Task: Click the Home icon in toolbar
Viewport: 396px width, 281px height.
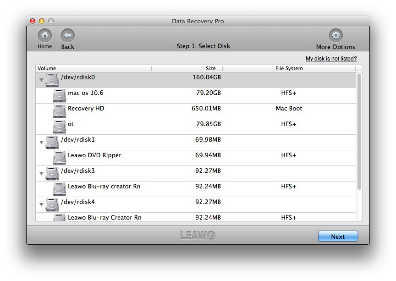Action: (x=44, y=36)
